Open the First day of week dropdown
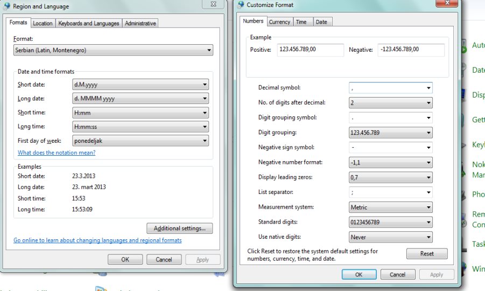The width and height of the screenshot is (485, 291). click(140, 141)
